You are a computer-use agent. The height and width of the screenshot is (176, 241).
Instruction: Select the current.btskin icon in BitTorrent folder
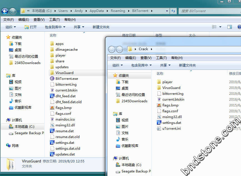coord(52,90)
